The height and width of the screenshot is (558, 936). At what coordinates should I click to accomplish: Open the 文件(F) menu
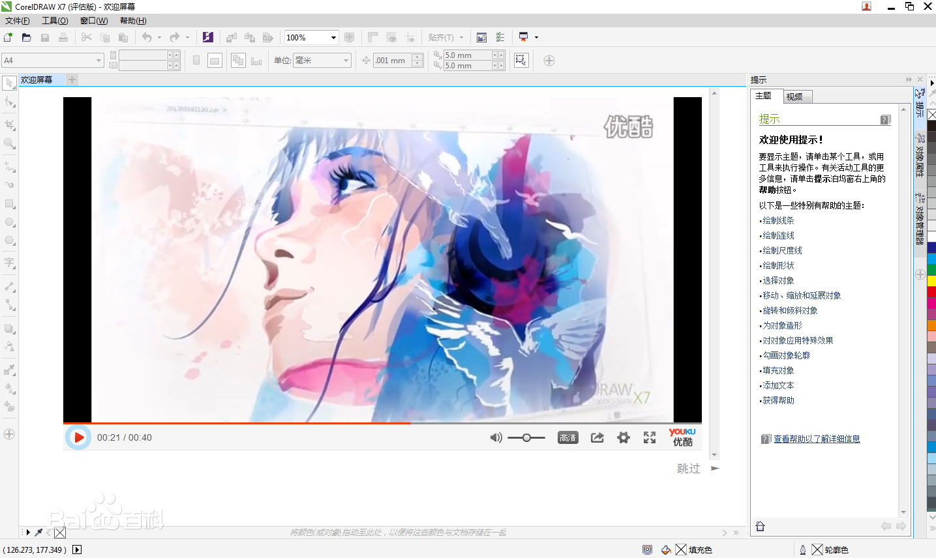(x=18, y=21)
